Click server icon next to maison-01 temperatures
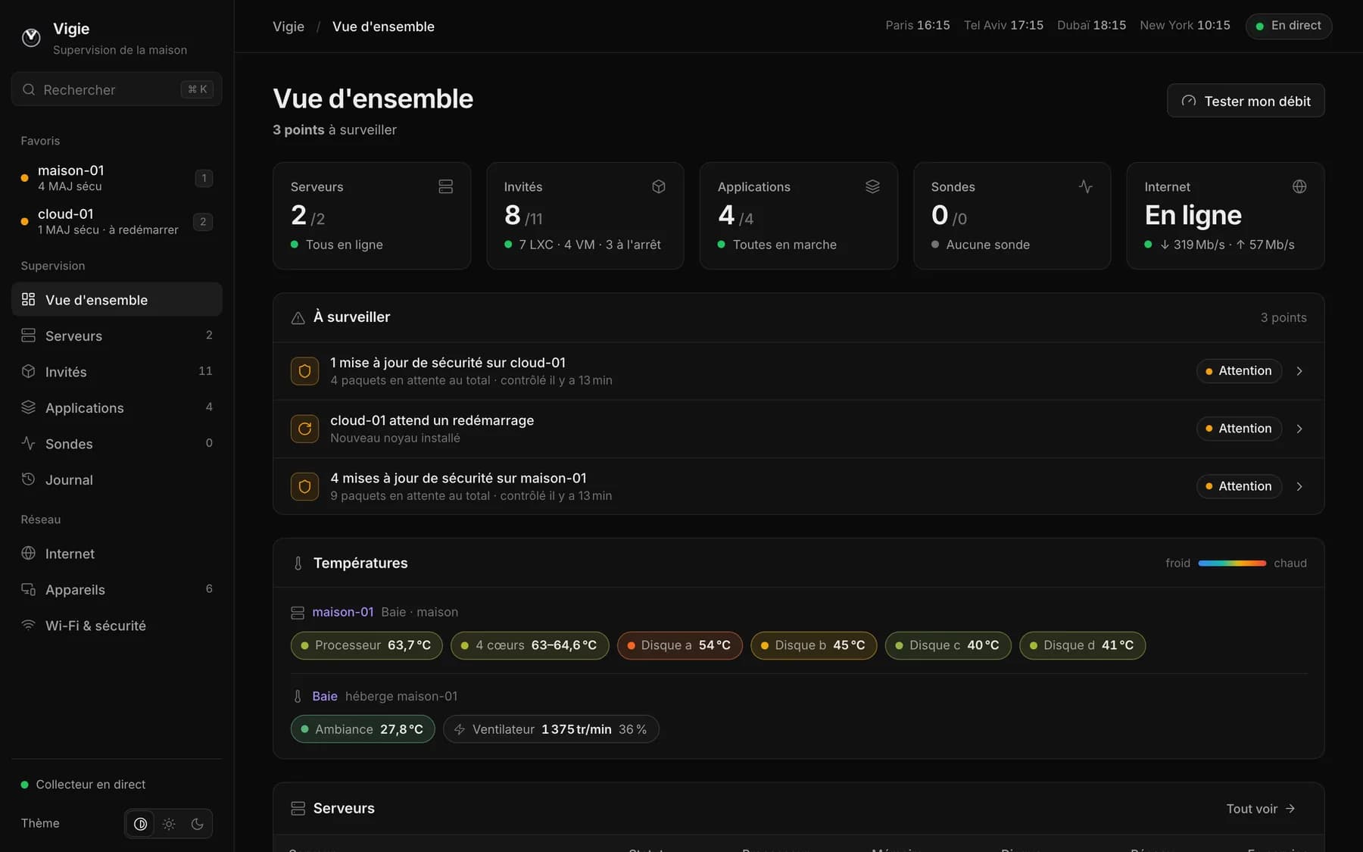Screen dimensions: 1363x852 click(298, 613)
